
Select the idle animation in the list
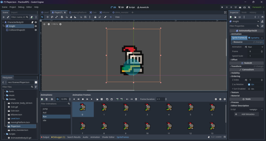(45, 120)
